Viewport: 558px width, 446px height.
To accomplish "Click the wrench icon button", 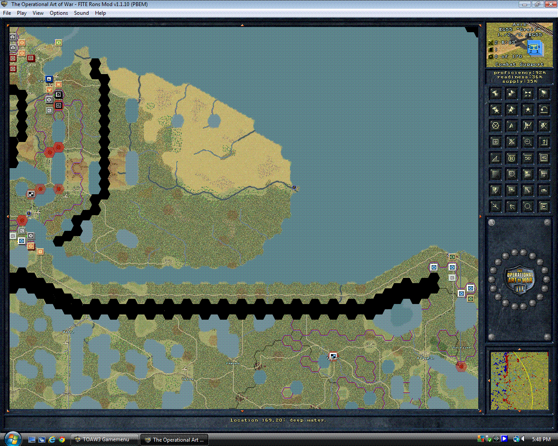I will coord(528,190).
